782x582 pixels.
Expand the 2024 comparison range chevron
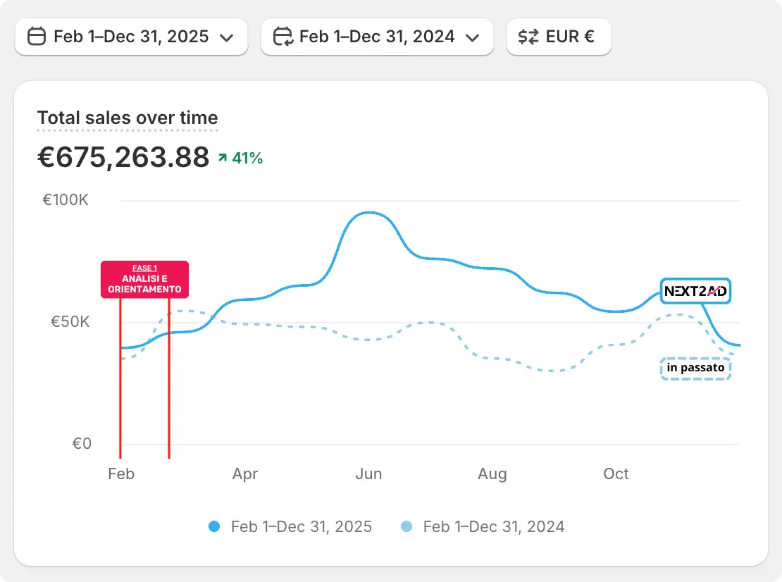[472, 37]
